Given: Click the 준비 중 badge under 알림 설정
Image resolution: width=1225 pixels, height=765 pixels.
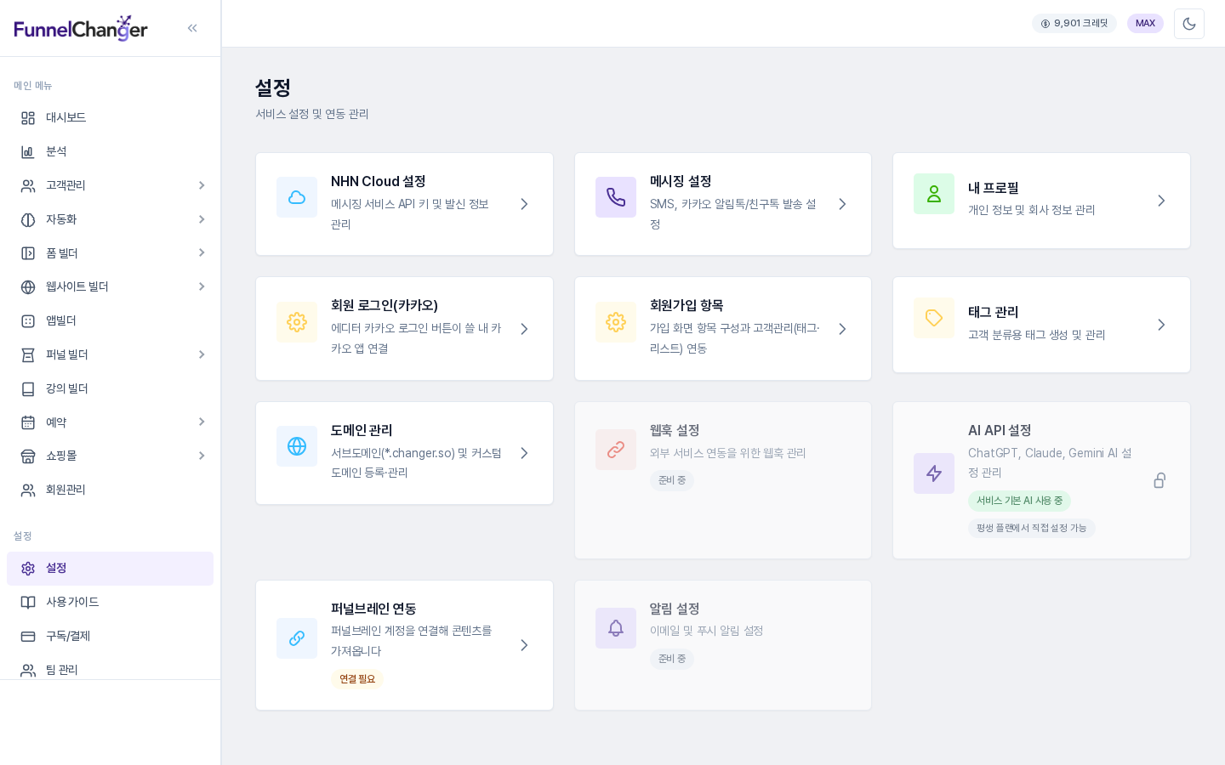Looking at the screenshot, I should [672, 659].
